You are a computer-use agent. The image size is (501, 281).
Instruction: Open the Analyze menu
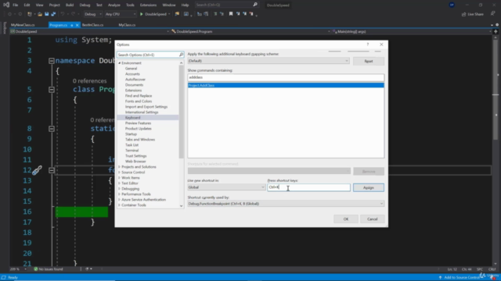coord(114,5)
